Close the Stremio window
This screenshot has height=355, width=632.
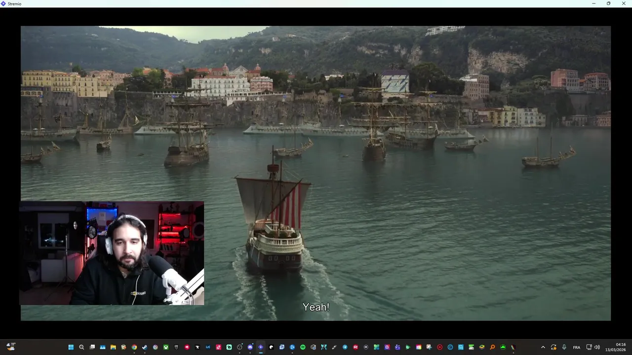tap(623, 3)
